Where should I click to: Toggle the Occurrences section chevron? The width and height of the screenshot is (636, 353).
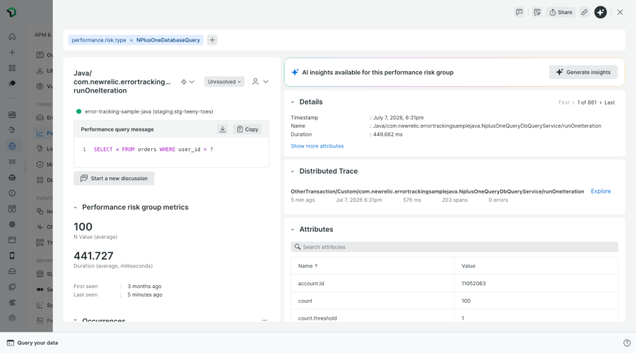coord(76,321)
